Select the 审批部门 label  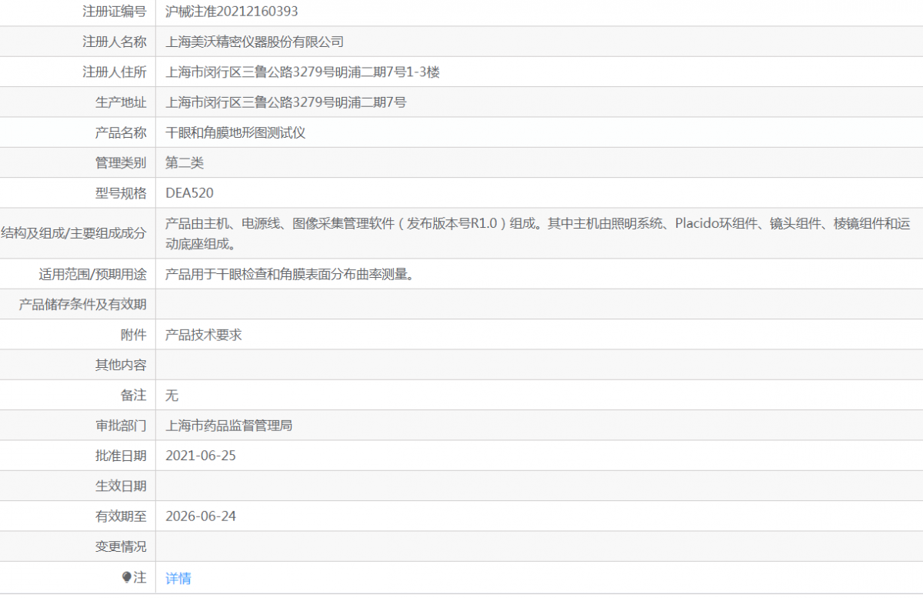121,426
